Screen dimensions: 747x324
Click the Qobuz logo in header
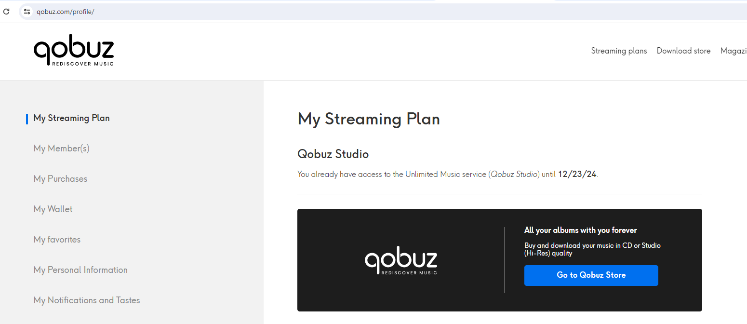click(x=74, y=50)
